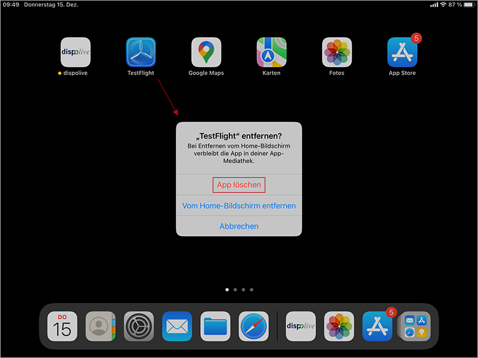
Task: Open the App Library folder in dock
Action: [415, 326]
